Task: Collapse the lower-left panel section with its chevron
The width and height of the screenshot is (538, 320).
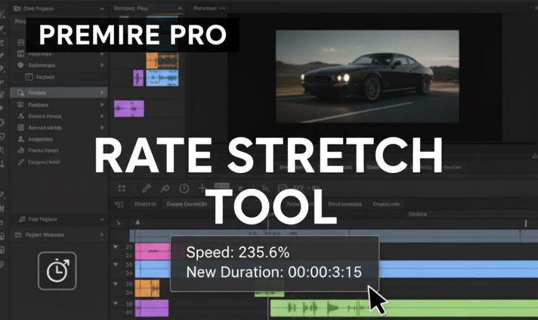Action: coord(102,219)
